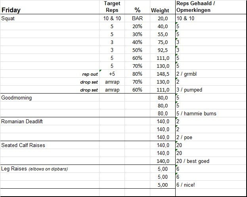Click the "5 / hammie burns" cell
Image resolution: width=247 pixels, height=197 pixels.
coord(197,113)
